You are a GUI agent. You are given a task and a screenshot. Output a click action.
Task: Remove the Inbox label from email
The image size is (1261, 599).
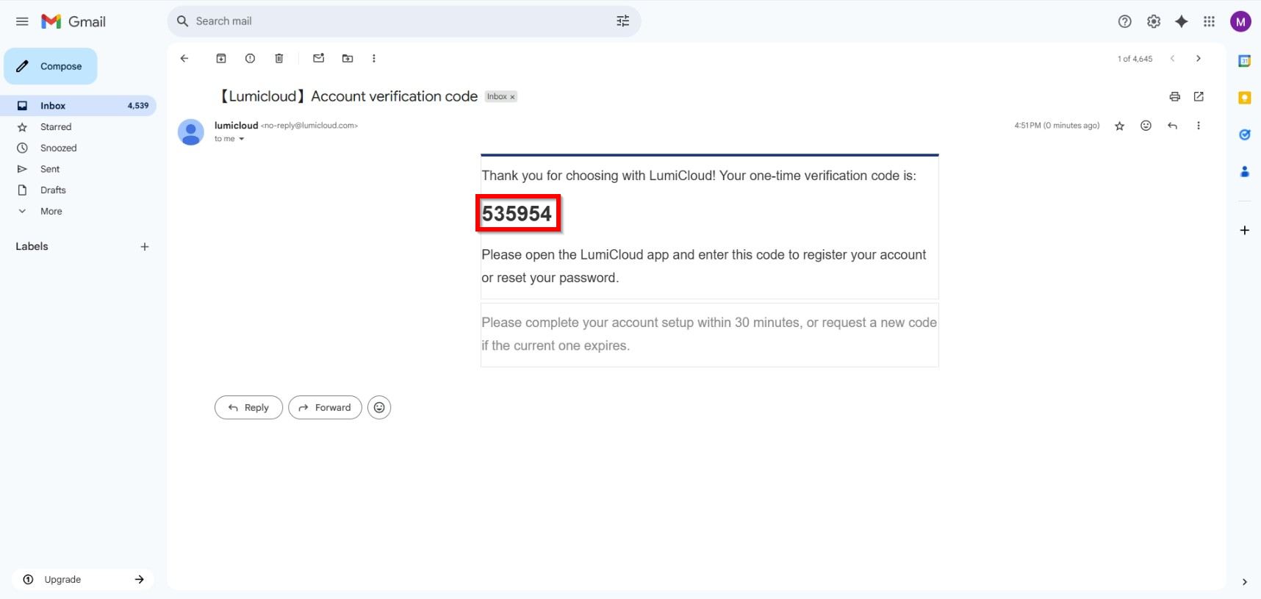tap(512, 97)
